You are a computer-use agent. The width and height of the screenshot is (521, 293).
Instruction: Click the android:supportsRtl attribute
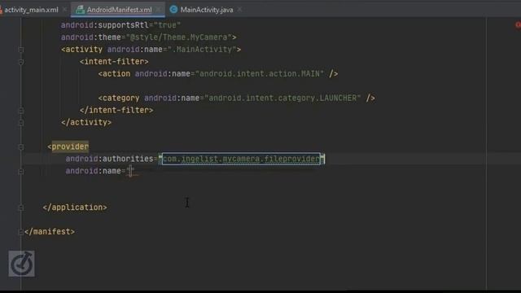(104, 25)
